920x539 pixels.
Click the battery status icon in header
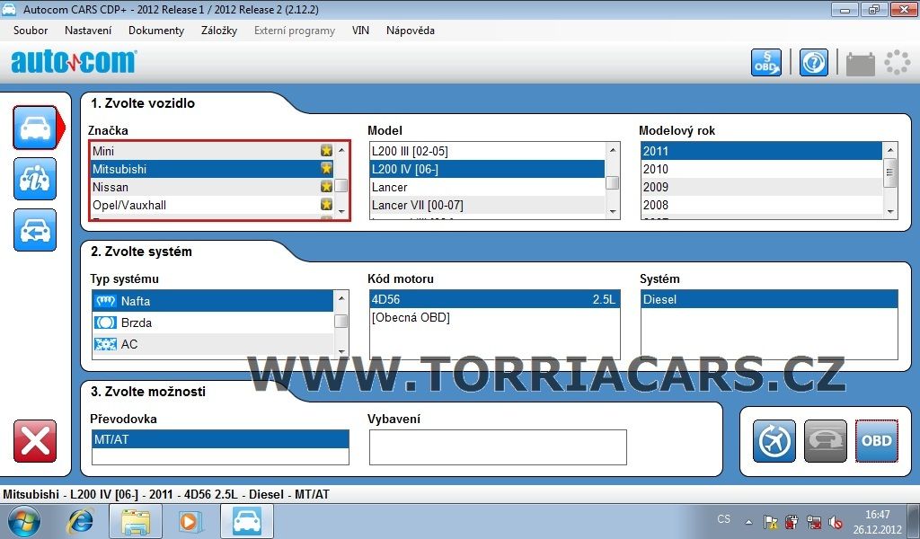pos(860,63)
